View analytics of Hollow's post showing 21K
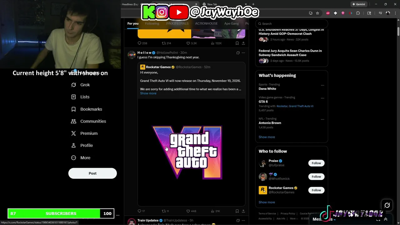The image size is (400, 225). point(216,211)
